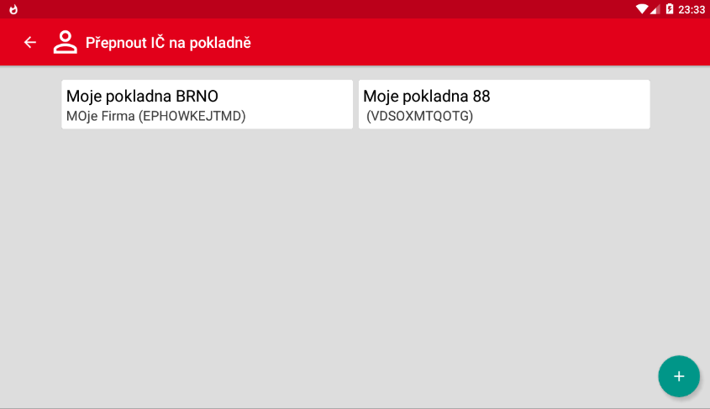This screenshot has height=409, width=710.
Task: Tap the Wi-Fi status icon
Action: pos(642,9)
